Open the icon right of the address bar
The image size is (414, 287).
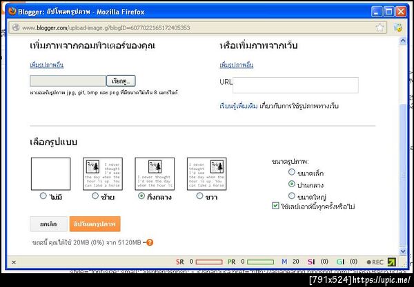(x=397, y=28)
